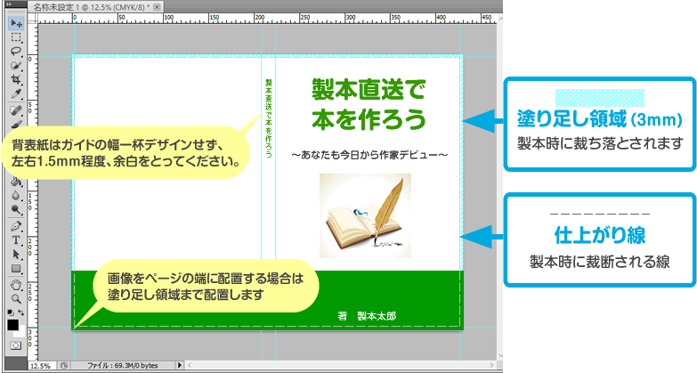Select the Rectangular Marquee tool
This screenshot has width=697, height=373.
pyautogui.click(x=16, y=37)
